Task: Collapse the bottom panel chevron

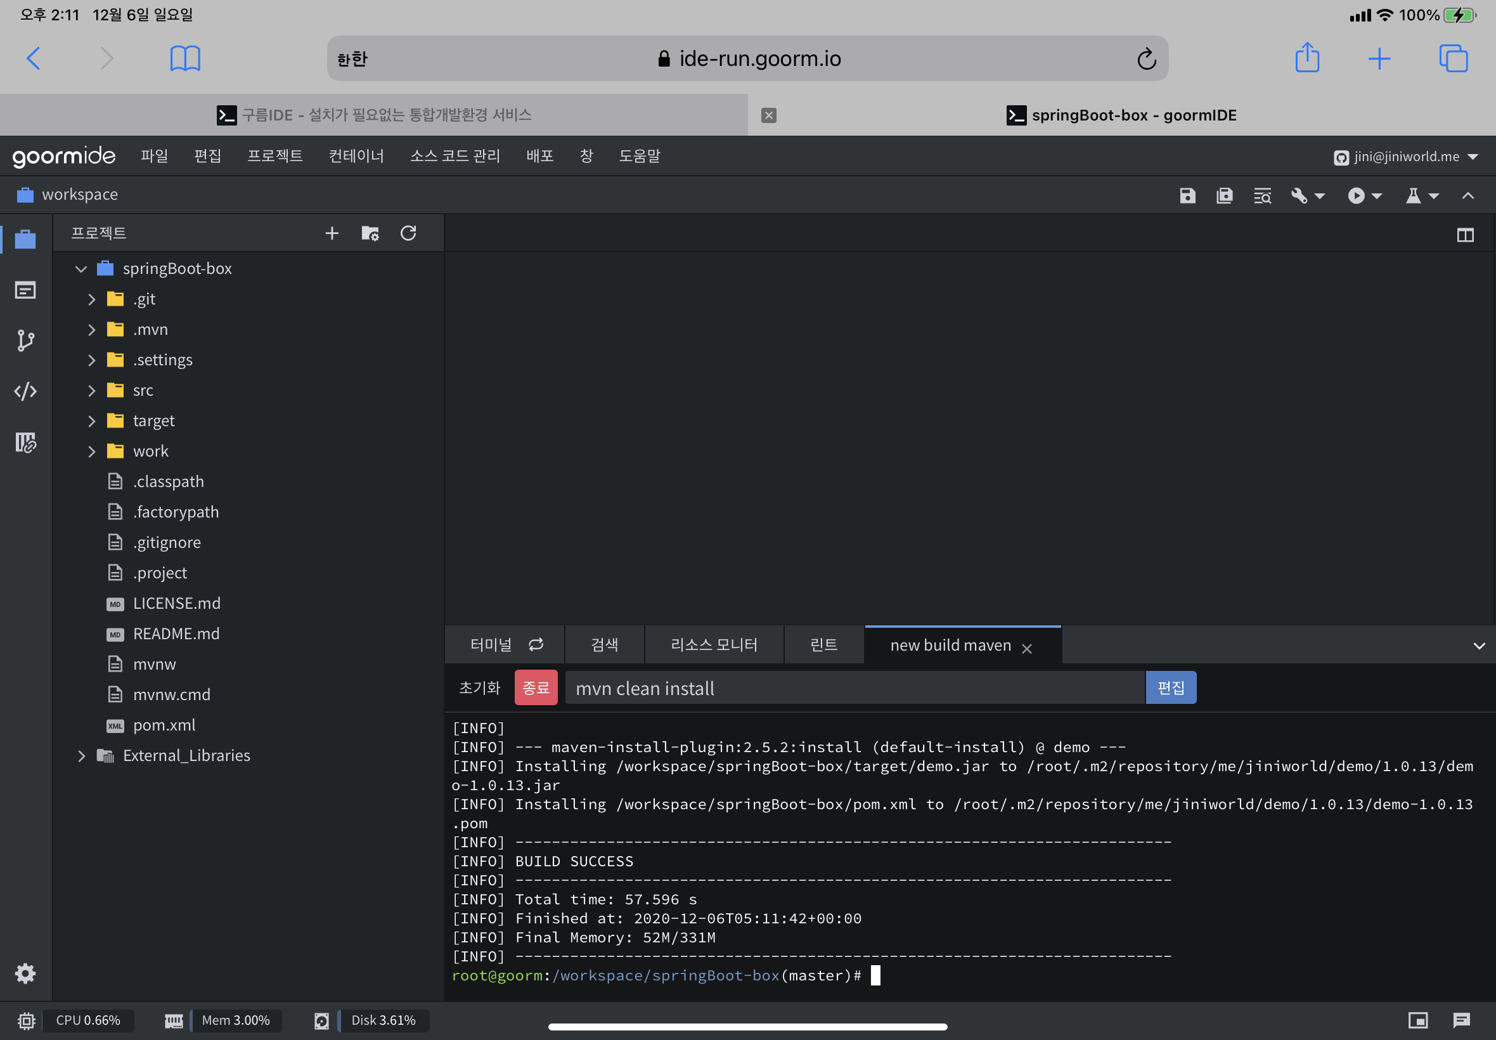Action: click(1478, 646)
